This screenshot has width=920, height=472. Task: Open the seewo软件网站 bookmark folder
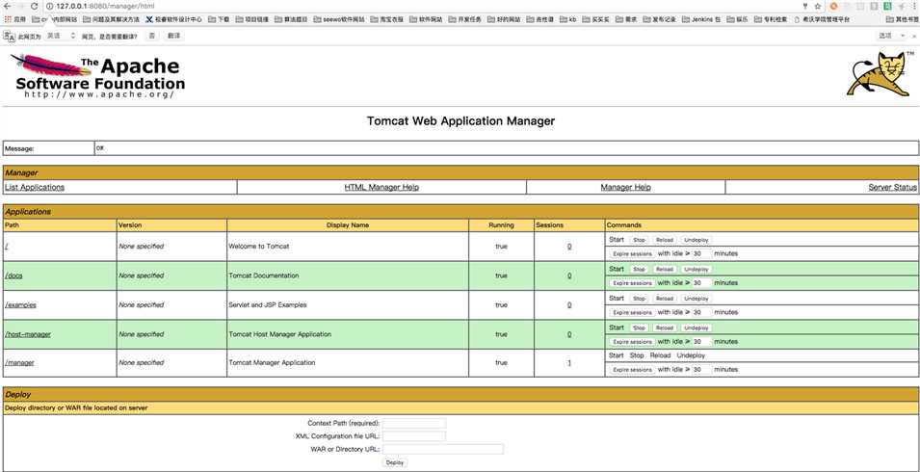(339, 19)
